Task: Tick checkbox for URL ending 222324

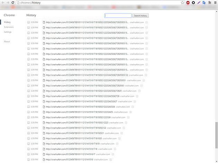Action: click(28, 117)
